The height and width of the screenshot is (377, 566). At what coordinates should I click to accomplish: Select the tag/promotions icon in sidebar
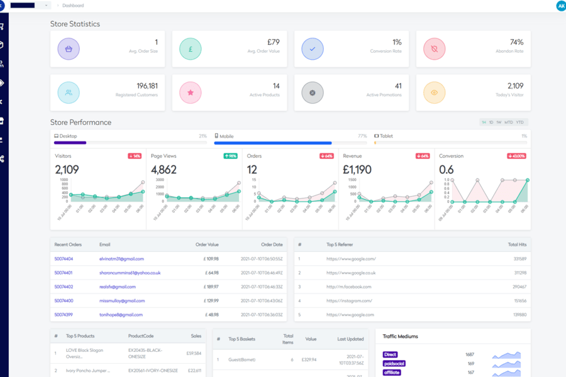(3, 82)
